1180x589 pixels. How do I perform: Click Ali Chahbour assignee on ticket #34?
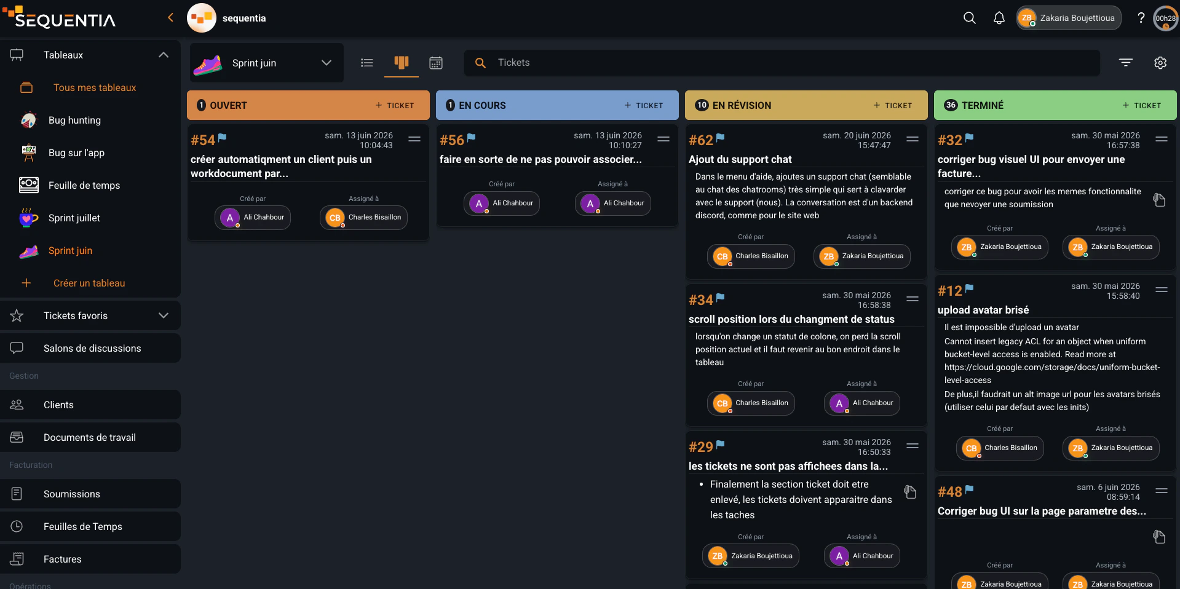pyautogui.click(x=862, y=403)
